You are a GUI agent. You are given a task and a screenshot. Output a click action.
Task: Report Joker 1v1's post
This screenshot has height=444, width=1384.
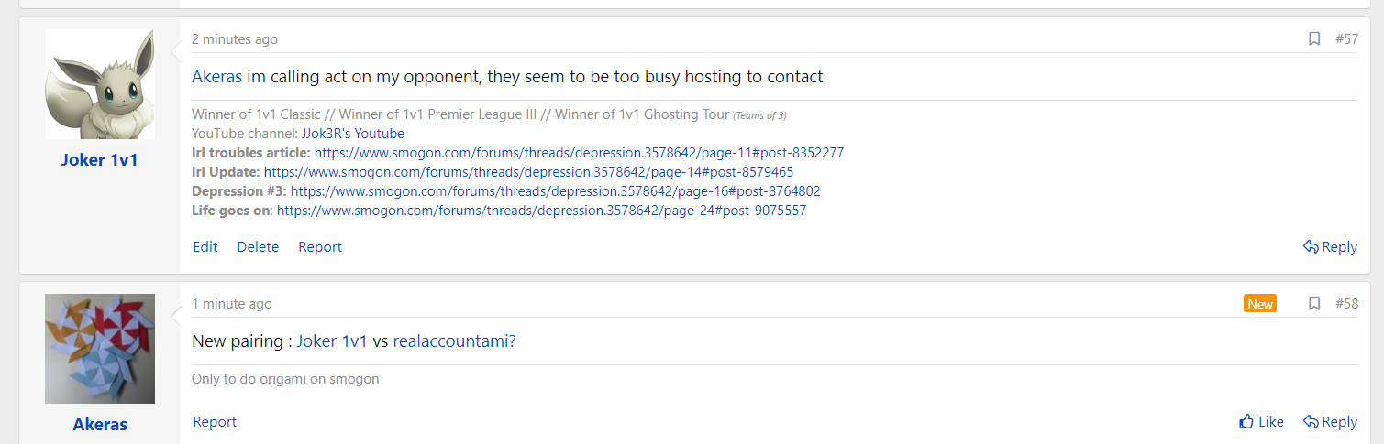320,247
